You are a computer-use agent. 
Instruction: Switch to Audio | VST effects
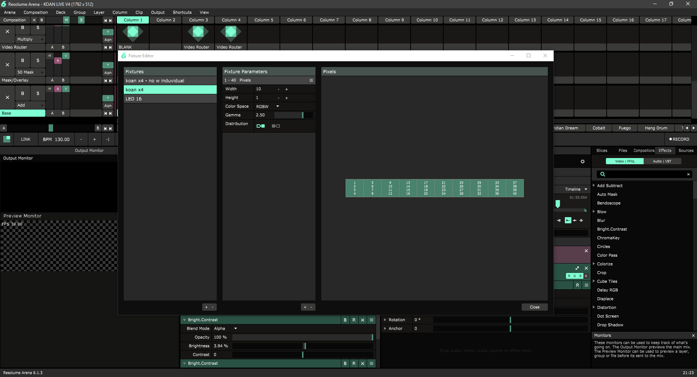click(662, 161)
